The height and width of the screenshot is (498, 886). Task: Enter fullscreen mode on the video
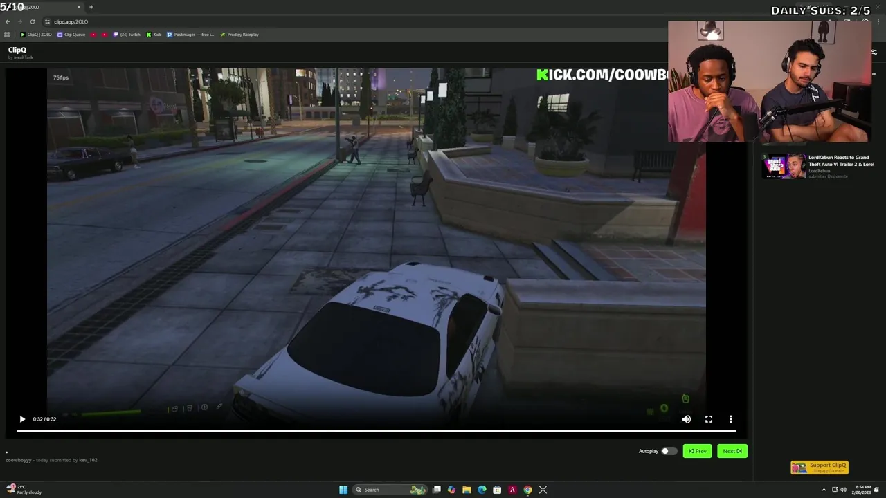pos(709,419)
